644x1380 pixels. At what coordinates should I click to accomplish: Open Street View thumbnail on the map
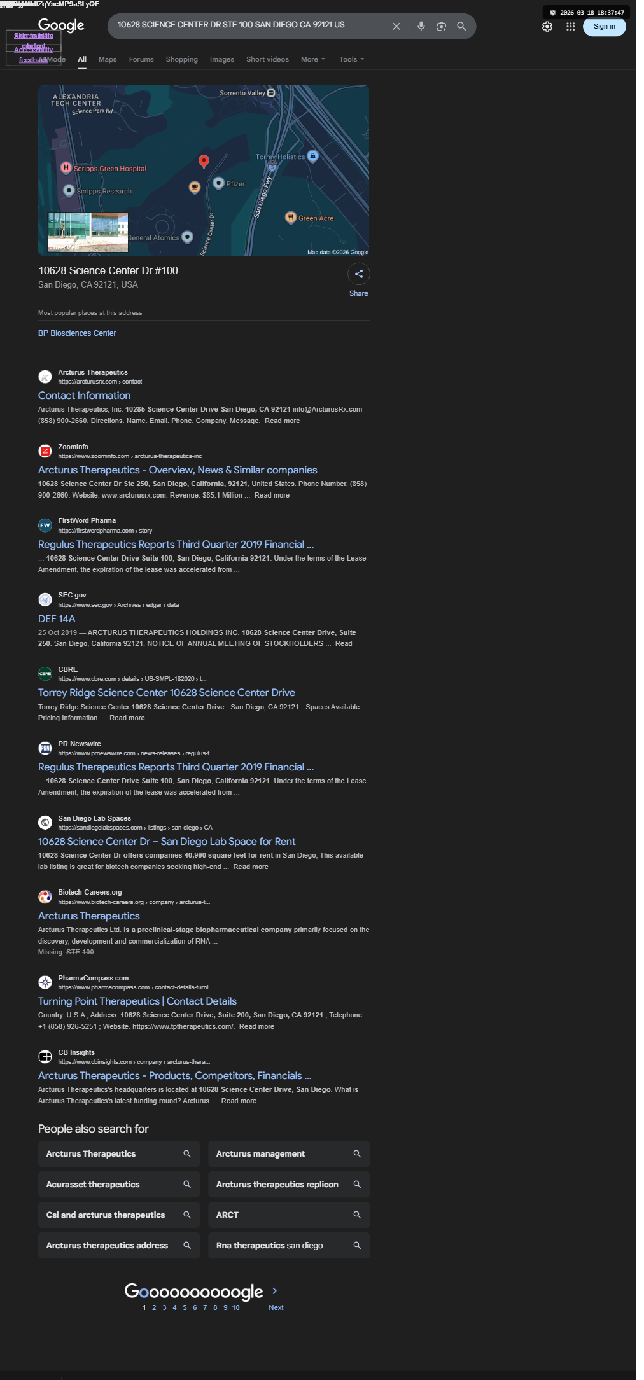[x=88, y=232]
